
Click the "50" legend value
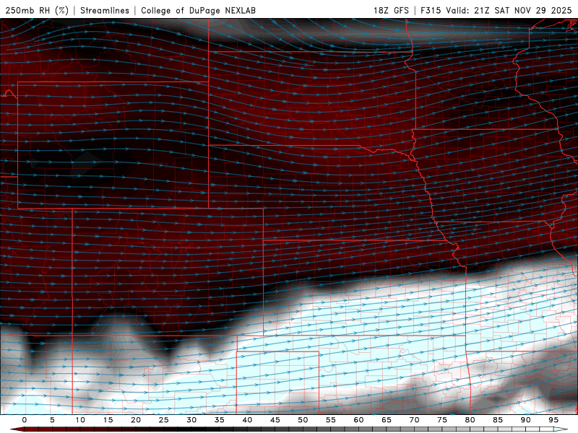point(303,420)
